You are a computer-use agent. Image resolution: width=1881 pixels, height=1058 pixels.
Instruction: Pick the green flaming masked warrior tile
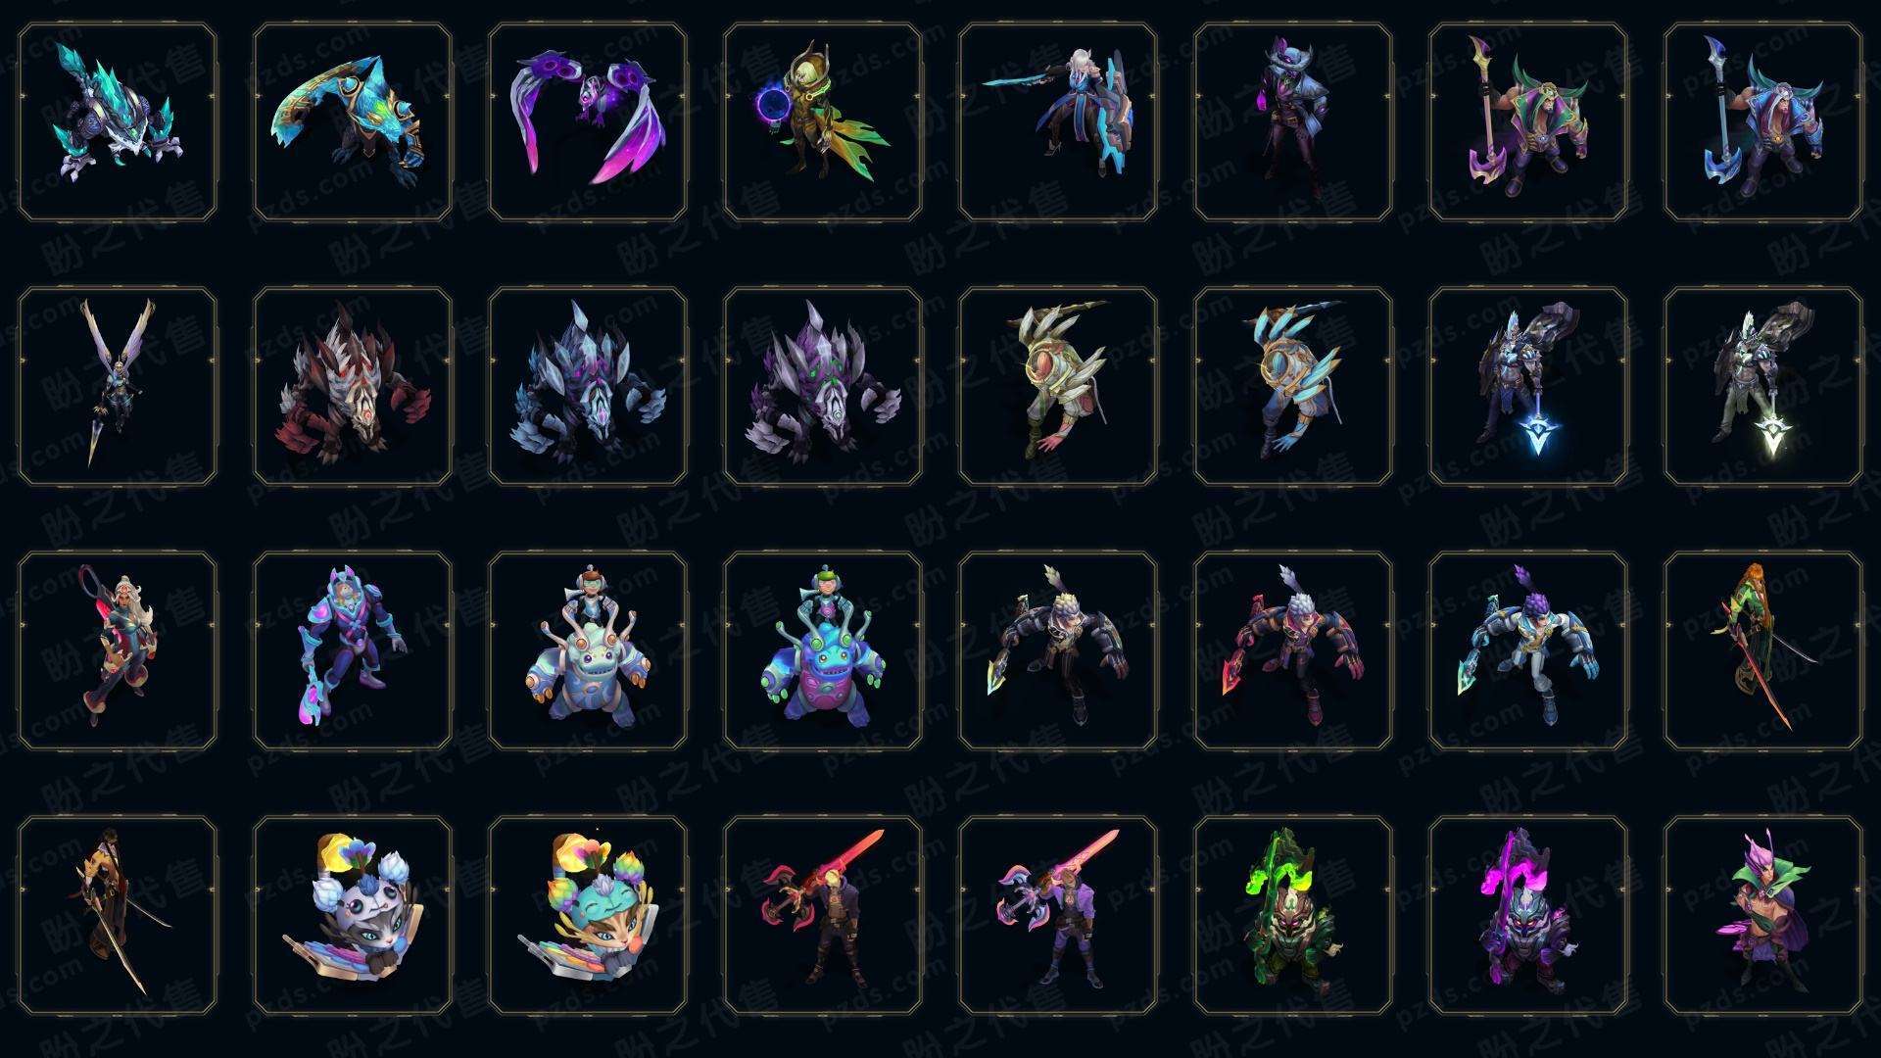click(x=1293, y=915)
